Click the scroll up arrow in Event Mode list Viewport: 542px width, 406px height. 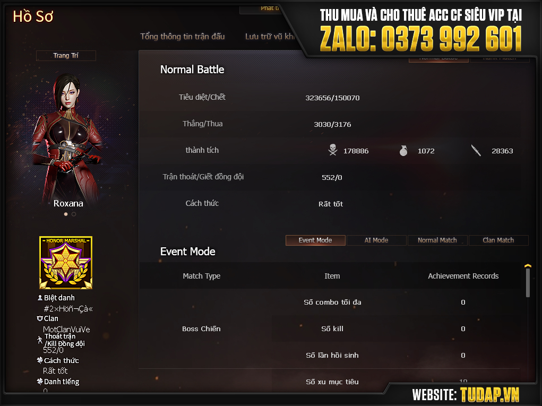528,266
